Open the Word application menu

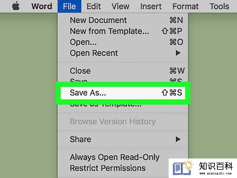tap(42, 7)
